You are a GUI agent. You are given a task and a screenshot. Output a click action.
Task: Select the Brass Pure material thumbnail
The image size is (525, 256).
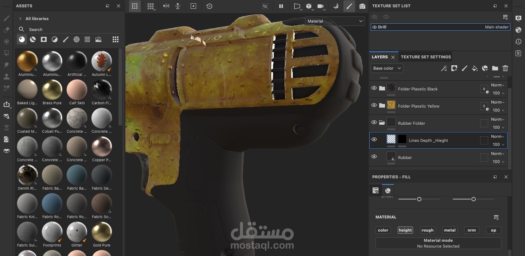click(52, 90)
